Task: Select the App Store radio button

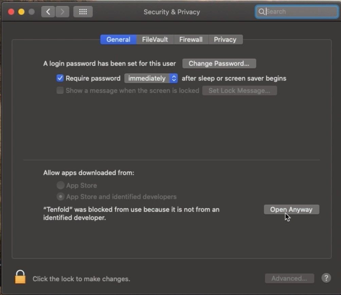Action: 60,185
